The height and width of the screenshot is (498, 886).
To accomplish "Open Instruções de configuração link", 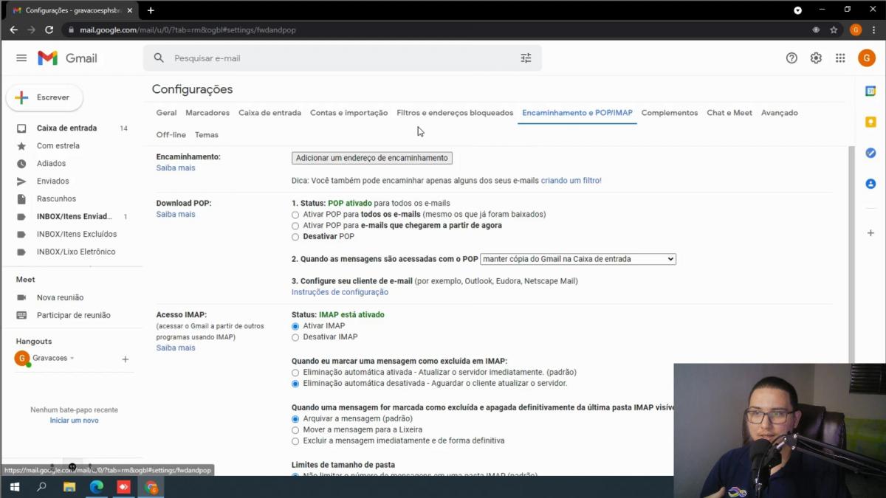I will tap(340, 292).
